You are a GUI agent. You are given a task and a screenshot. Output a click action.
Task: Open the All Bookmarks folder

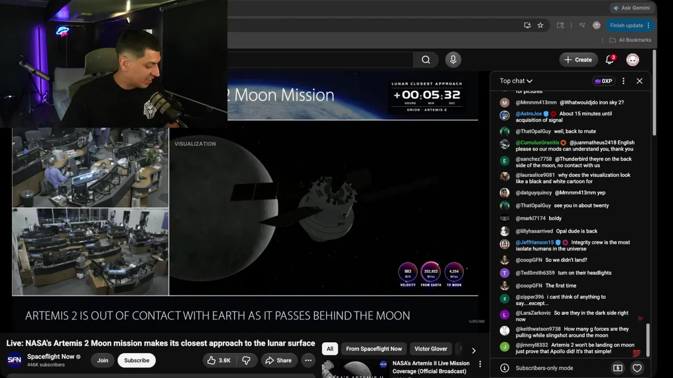pos(630,40)
